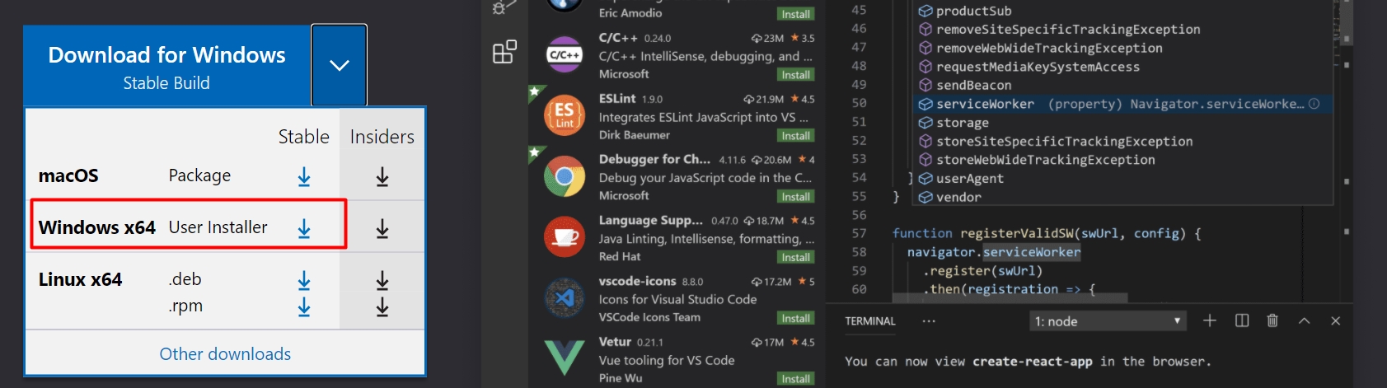Open the Other downloads link
The image size is (1387, 388).
(225, 354)
